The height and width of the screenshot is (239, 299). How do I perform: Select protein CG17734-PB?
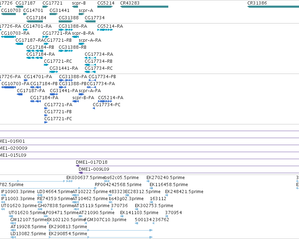coord(92,80)
